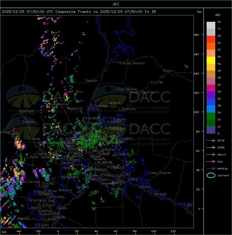Pick the dark orange 60 dBZ swatch

[211, 46]
